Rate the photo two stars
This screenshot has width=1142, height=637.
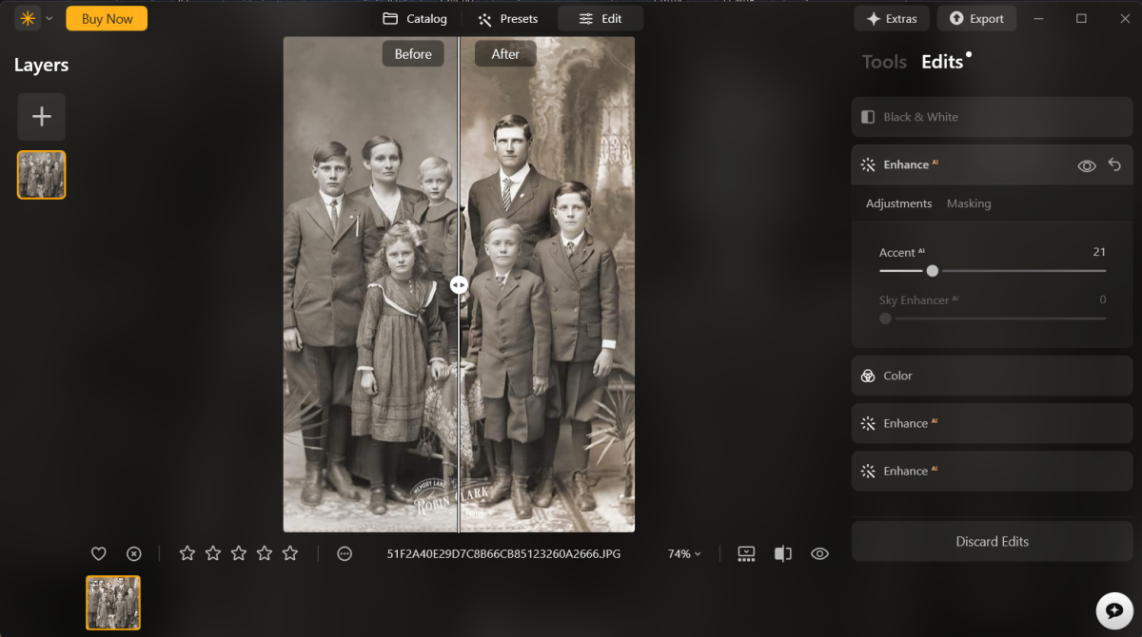click(x=213, y=553)
